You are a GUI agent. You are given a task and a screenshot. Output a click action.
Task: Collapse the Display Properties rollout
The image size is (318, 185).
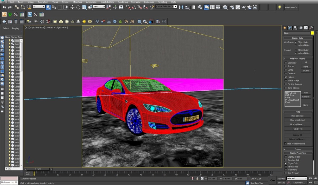point(297,153)
